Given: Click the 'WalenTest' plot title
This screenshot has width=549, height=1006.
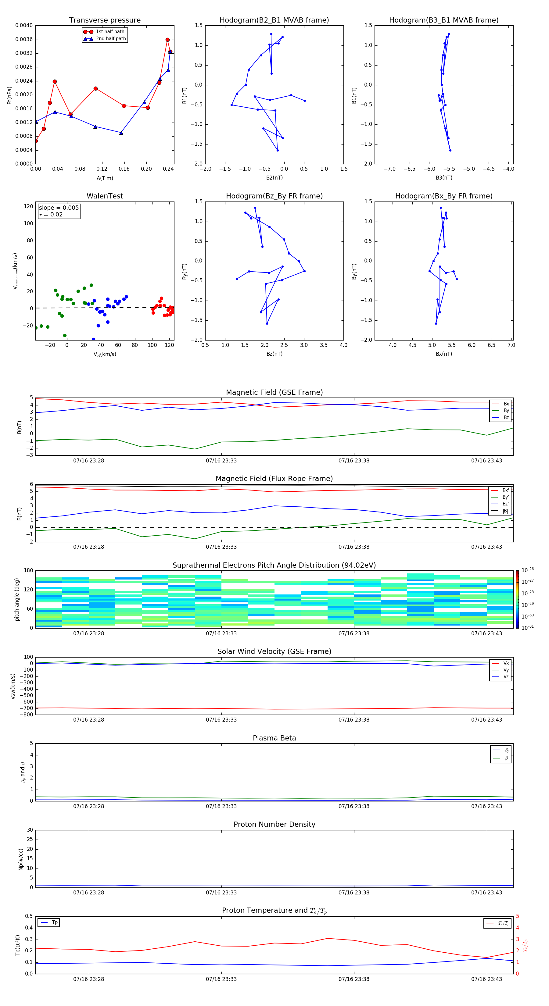Looking at the screenshot, I should click(x=105, y=196).
